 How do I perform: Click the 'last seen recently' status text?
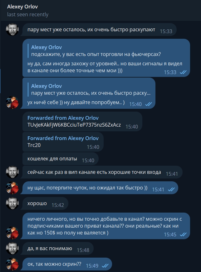(x=28, y=14)
